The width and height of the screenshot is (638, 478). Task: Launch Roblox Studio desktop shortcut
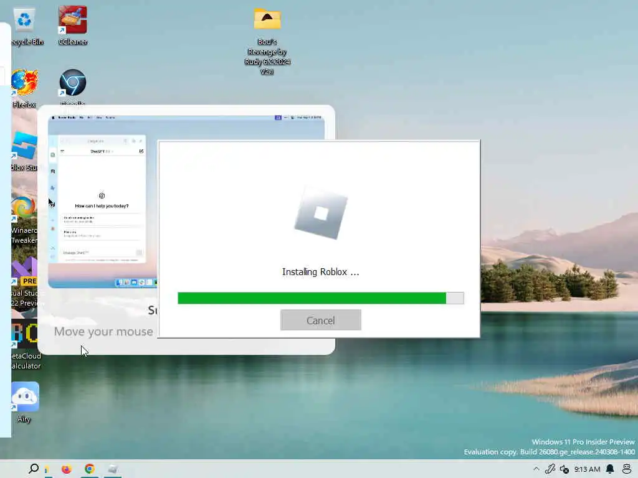coord(24,151)
